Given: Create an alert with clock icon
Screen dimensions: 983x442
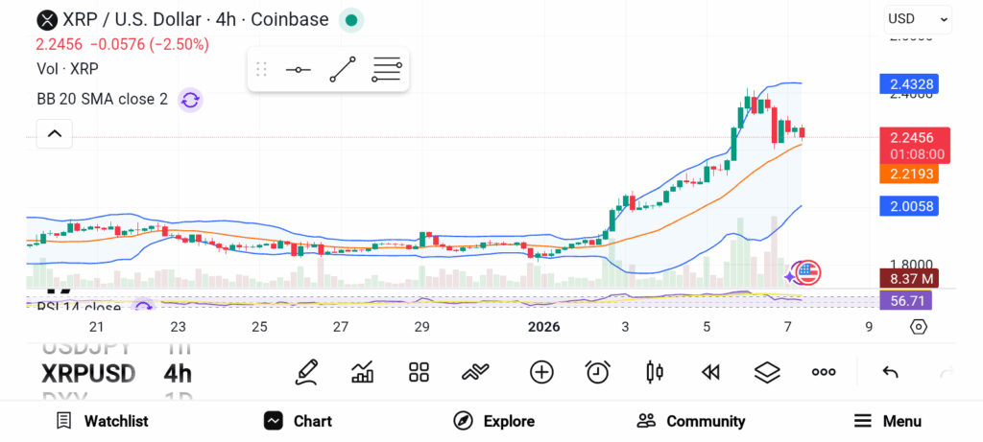Looking at the screenshot, I should (x=598, y=372).
